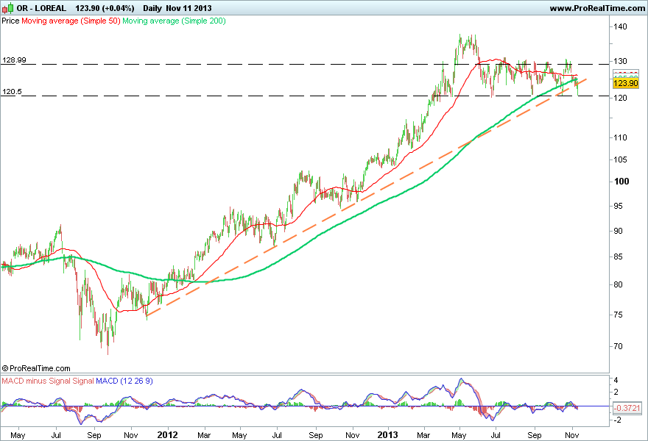Screen dimensions: 648x441
Task: Click the Nov 11 2013 date label
Action: pos(189,8)
